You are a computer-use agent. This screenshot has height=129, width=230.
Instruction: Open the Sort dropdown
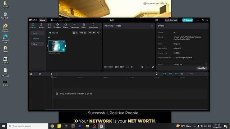pos(83,33)
